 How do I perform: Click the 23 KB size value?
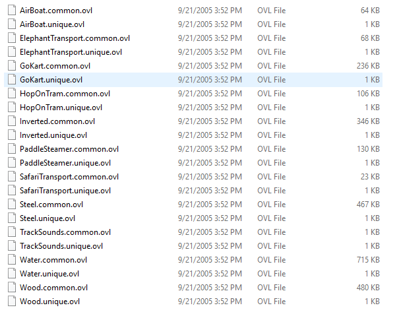click(x=370, y=177)
